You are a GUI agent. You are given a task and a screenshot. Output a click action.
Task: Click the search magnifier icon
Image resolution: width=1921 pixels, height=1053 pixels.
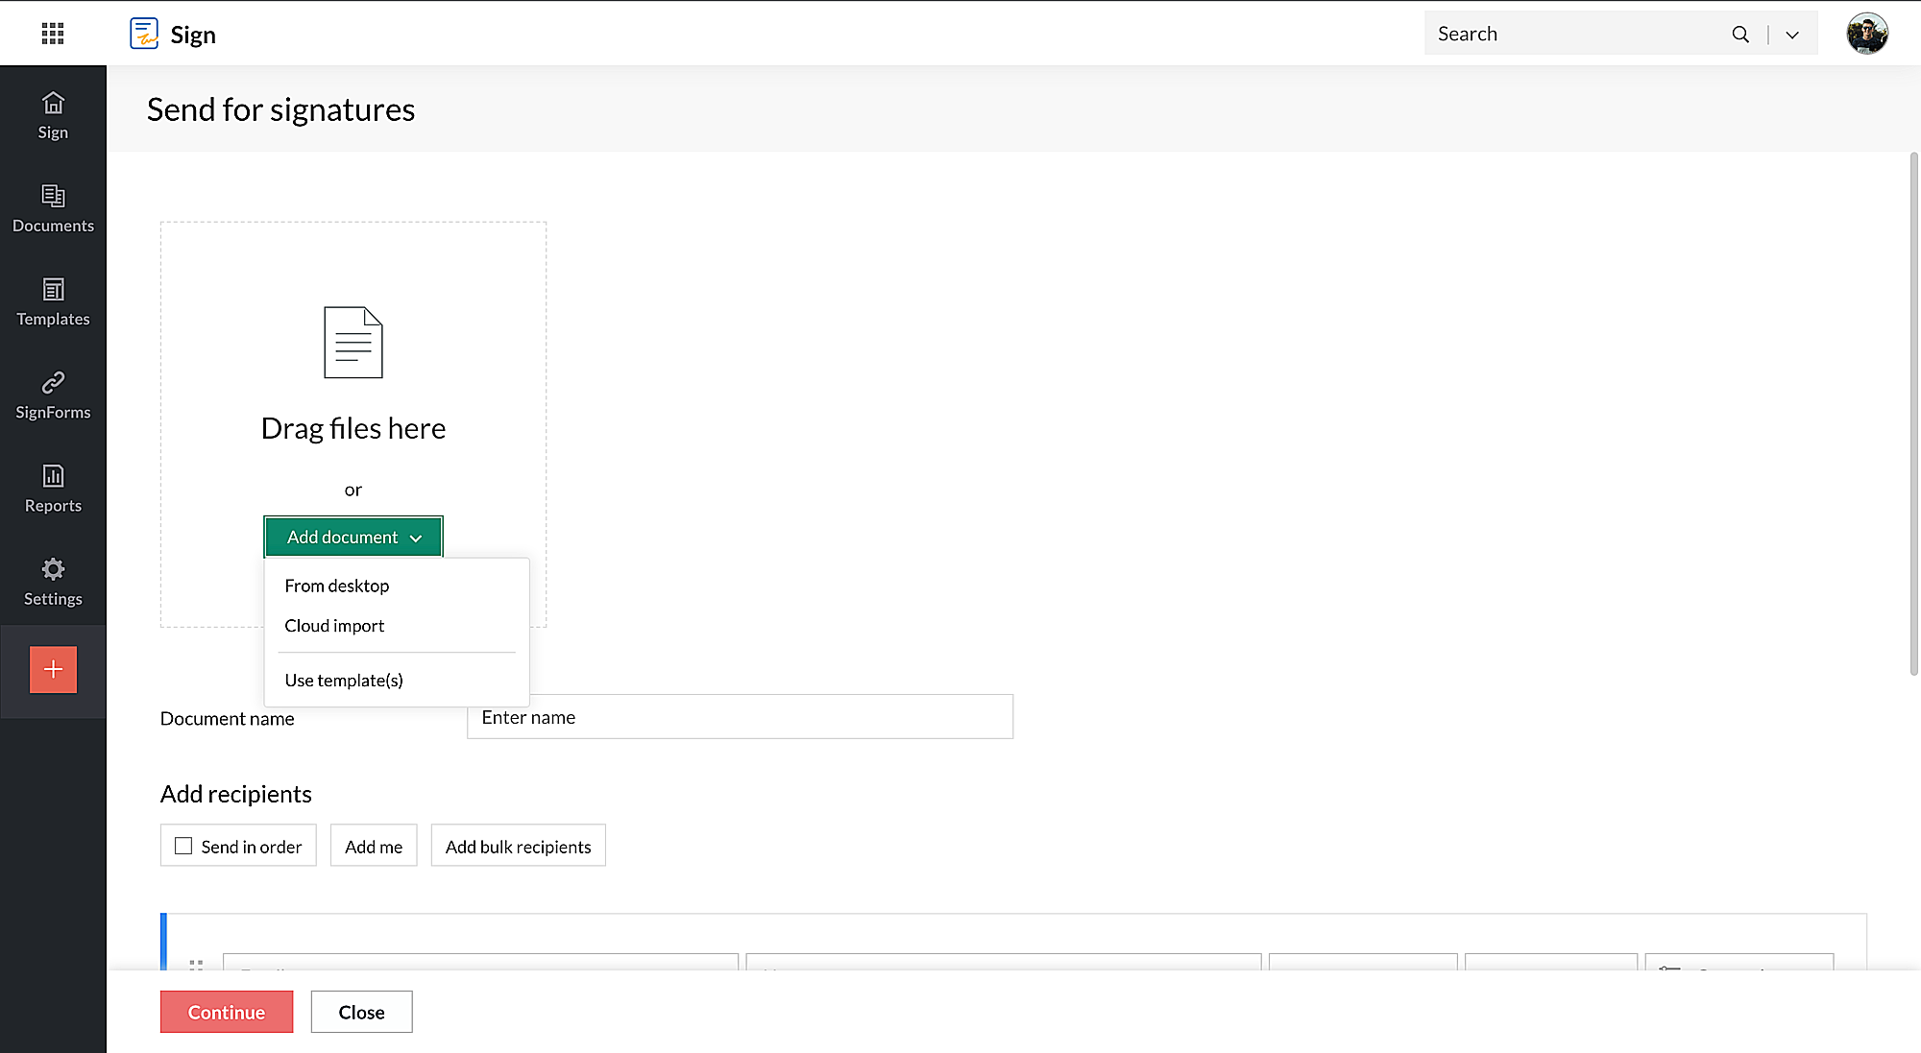(x=1739, y=35)
